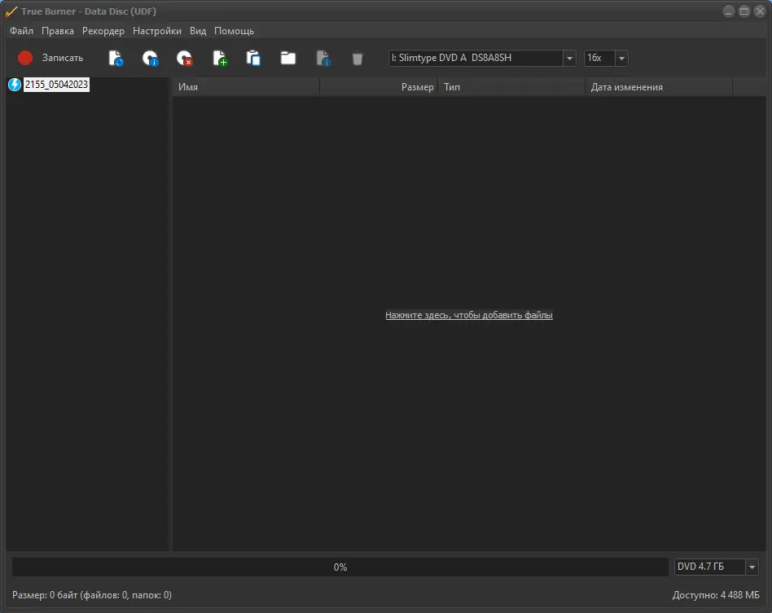This screenshot has height=613, width=772.
Task: Expand the Slimtype DVD recorder dropdown
Action: click(x=570, y=58)
